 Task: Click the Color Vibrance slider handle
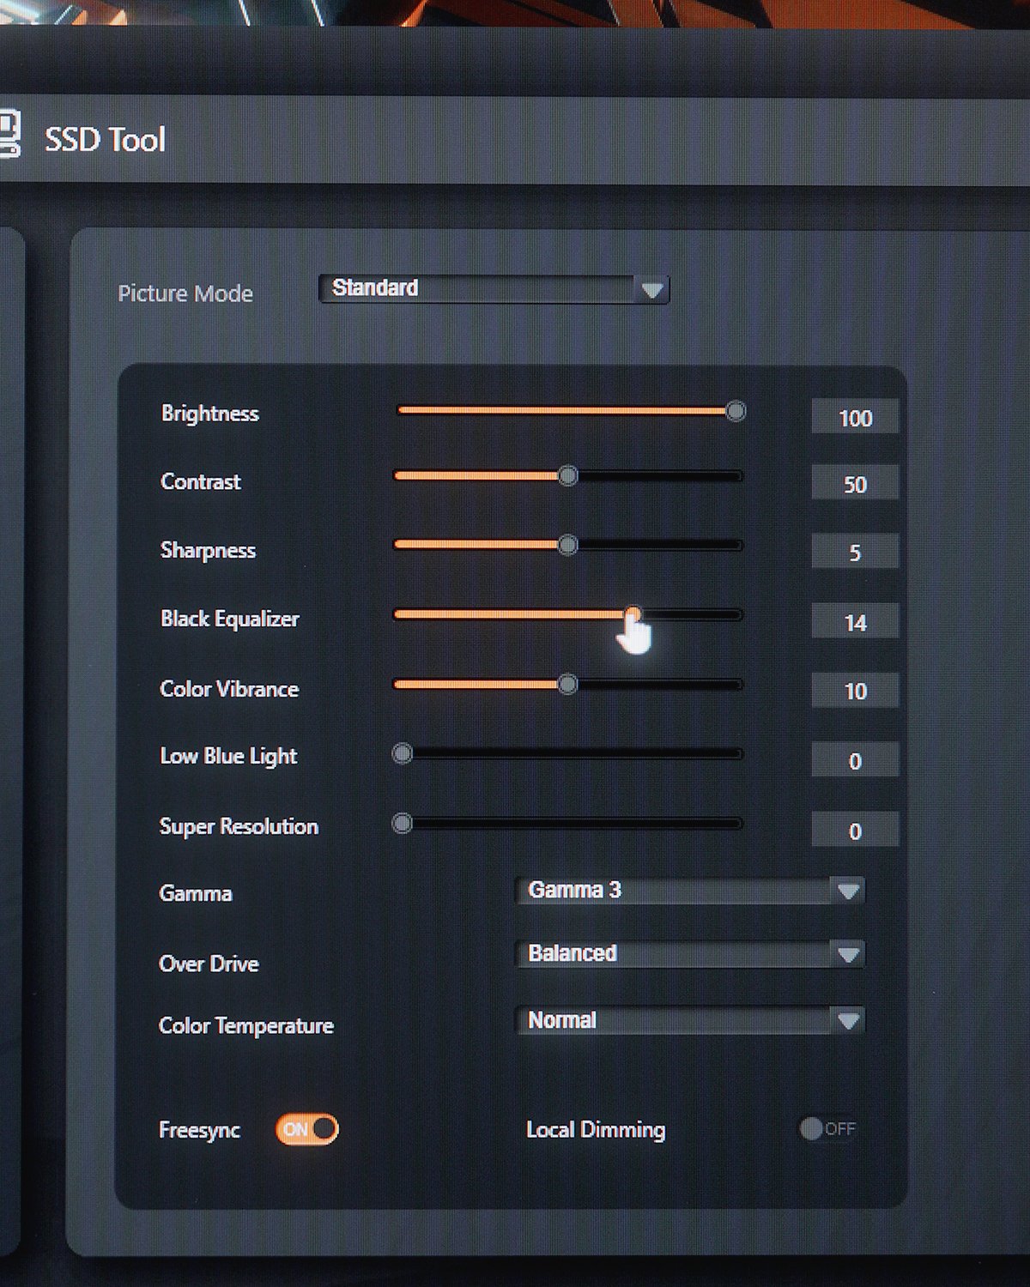point(567,685)
